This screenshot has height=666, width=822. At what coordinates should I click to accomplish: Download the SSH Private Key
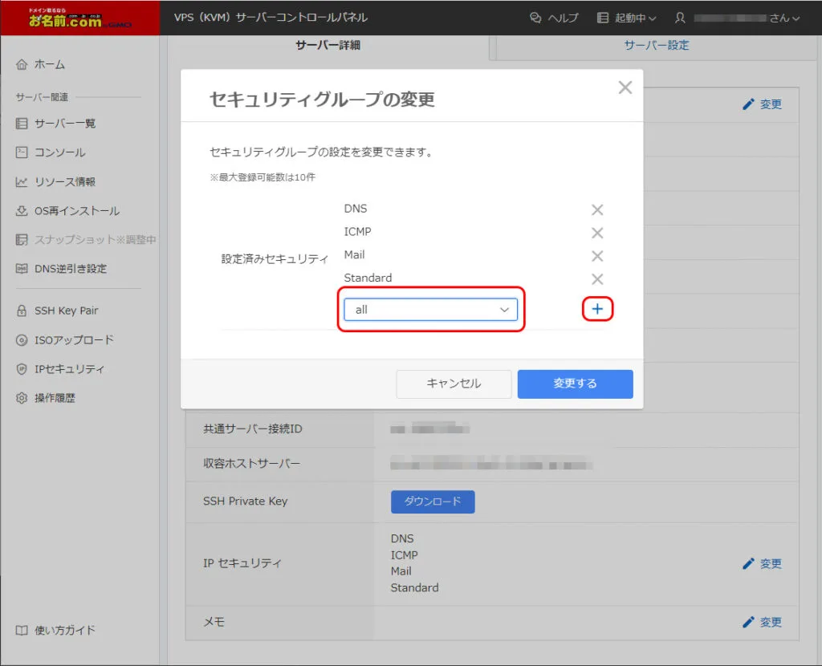point(433,502)
